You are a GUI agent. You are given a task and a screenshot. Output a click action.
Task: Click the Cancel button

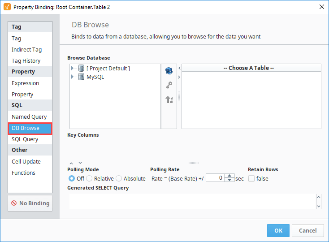[308, 230]
